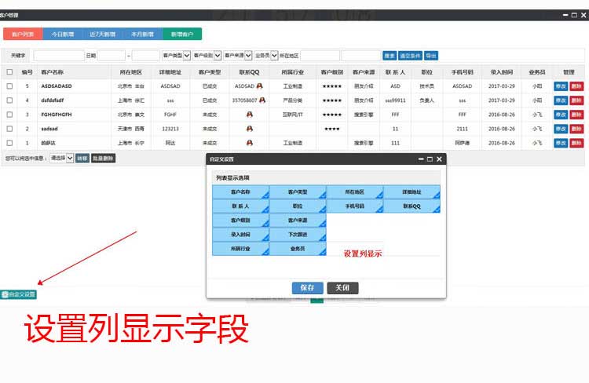Click QQ chat icon in ASDSADASD row

coord(259,86)
